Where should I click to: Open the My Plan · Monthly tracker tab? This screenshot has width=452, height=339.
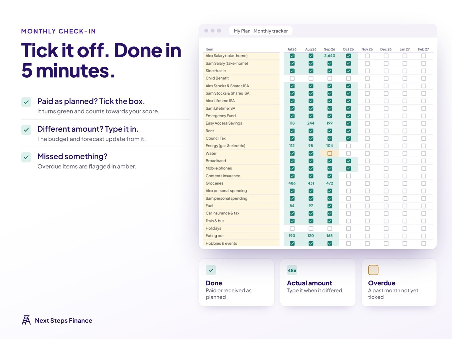(261, 31)
